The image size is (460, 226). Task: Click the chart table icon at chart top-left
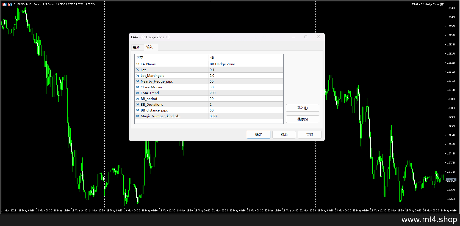coord(4,4)
